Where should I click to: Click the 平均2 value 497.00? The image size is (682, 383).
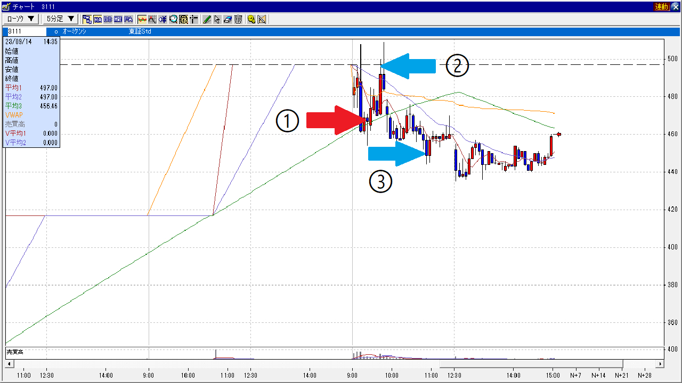point(48,97)
